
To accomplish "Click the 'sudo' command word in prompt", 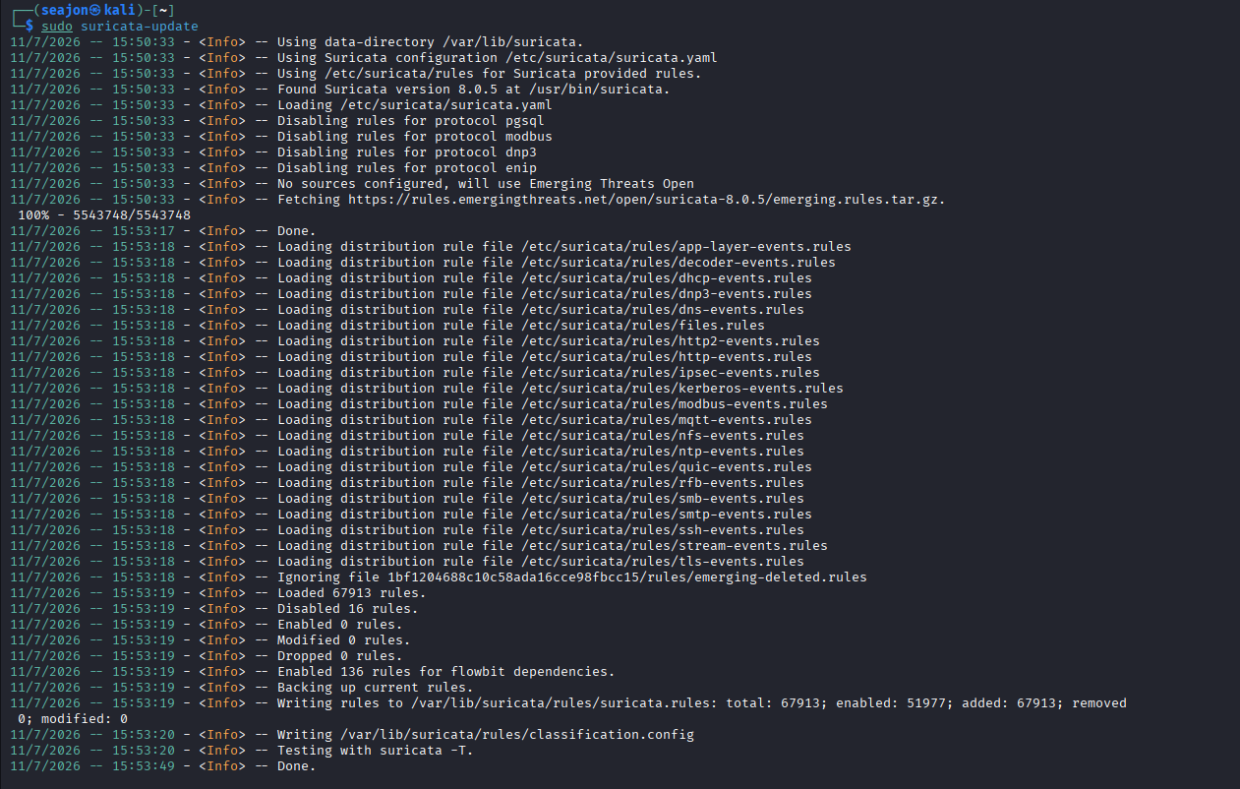I will [x=57, y=26].
